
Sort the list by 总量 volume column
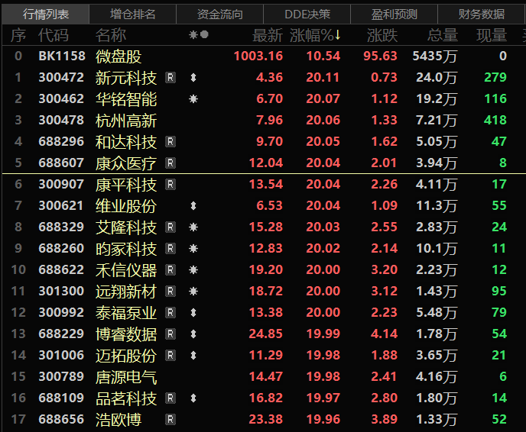tap(442, 35)
